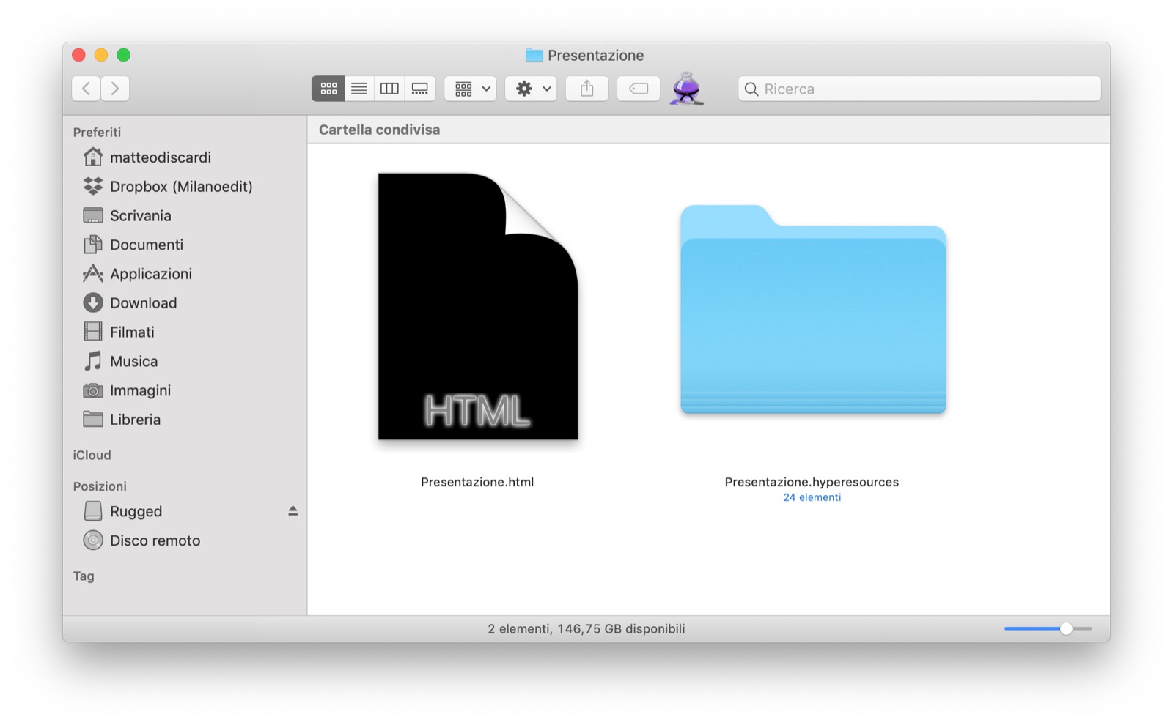Switch to list view mode
Screen dimensions: 1173x725
359,89
